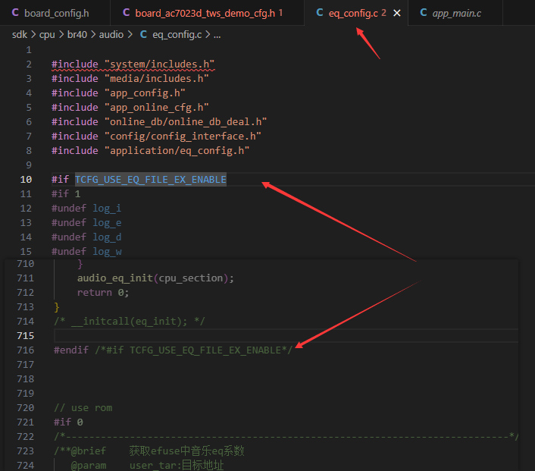This screenshot has height=471, width=535.
Task: Click the '@param user_tar' comment line
Action: [147, 465]
